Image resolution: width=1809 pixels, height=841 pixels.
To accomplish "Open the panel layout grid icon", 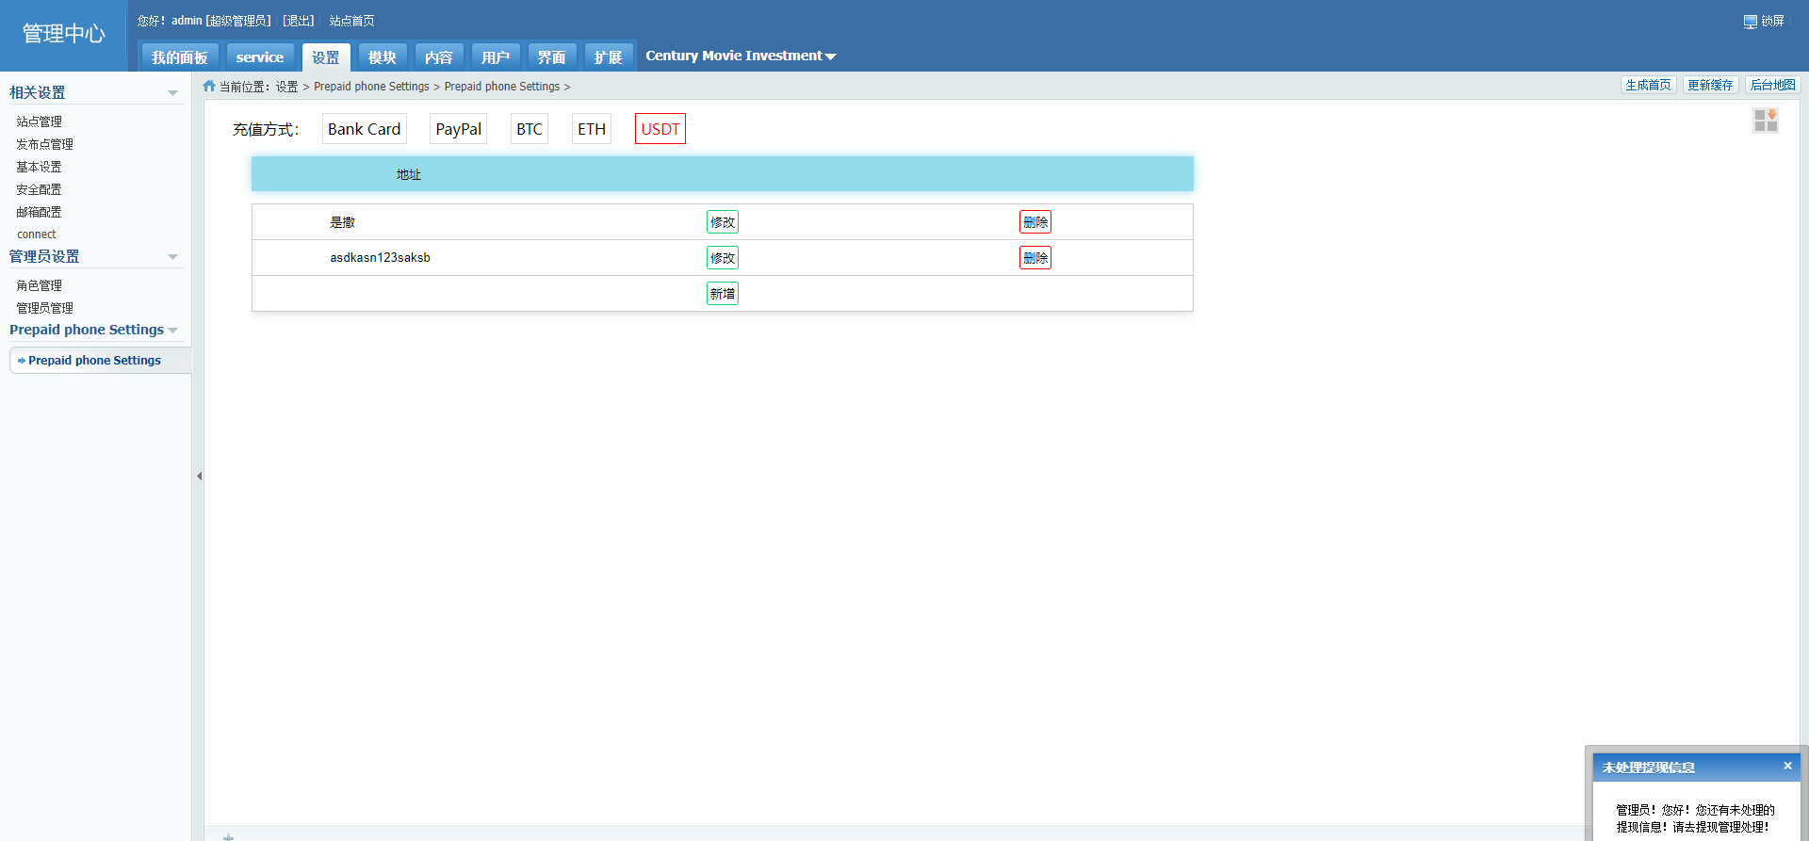I will [x=1766, y=121].
